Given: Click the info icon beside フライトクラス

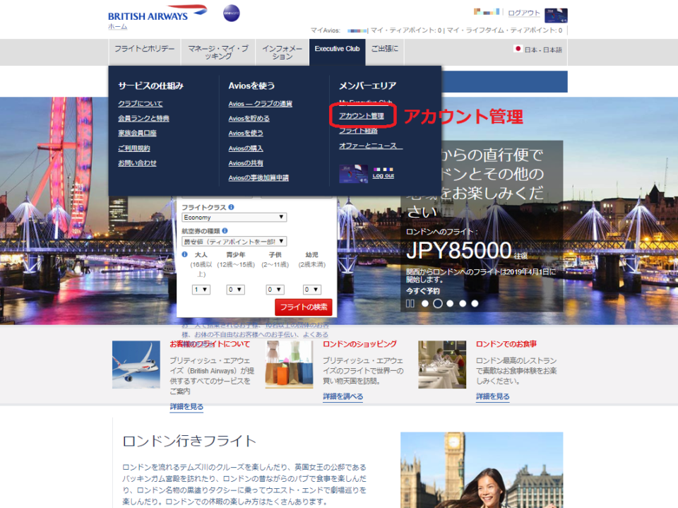Looking at the screenshot, I should (x=232, y=208).
